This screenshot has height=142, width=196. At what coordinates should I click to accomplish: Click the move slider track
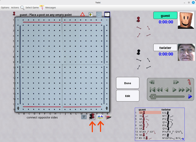[x=167, y=97]
